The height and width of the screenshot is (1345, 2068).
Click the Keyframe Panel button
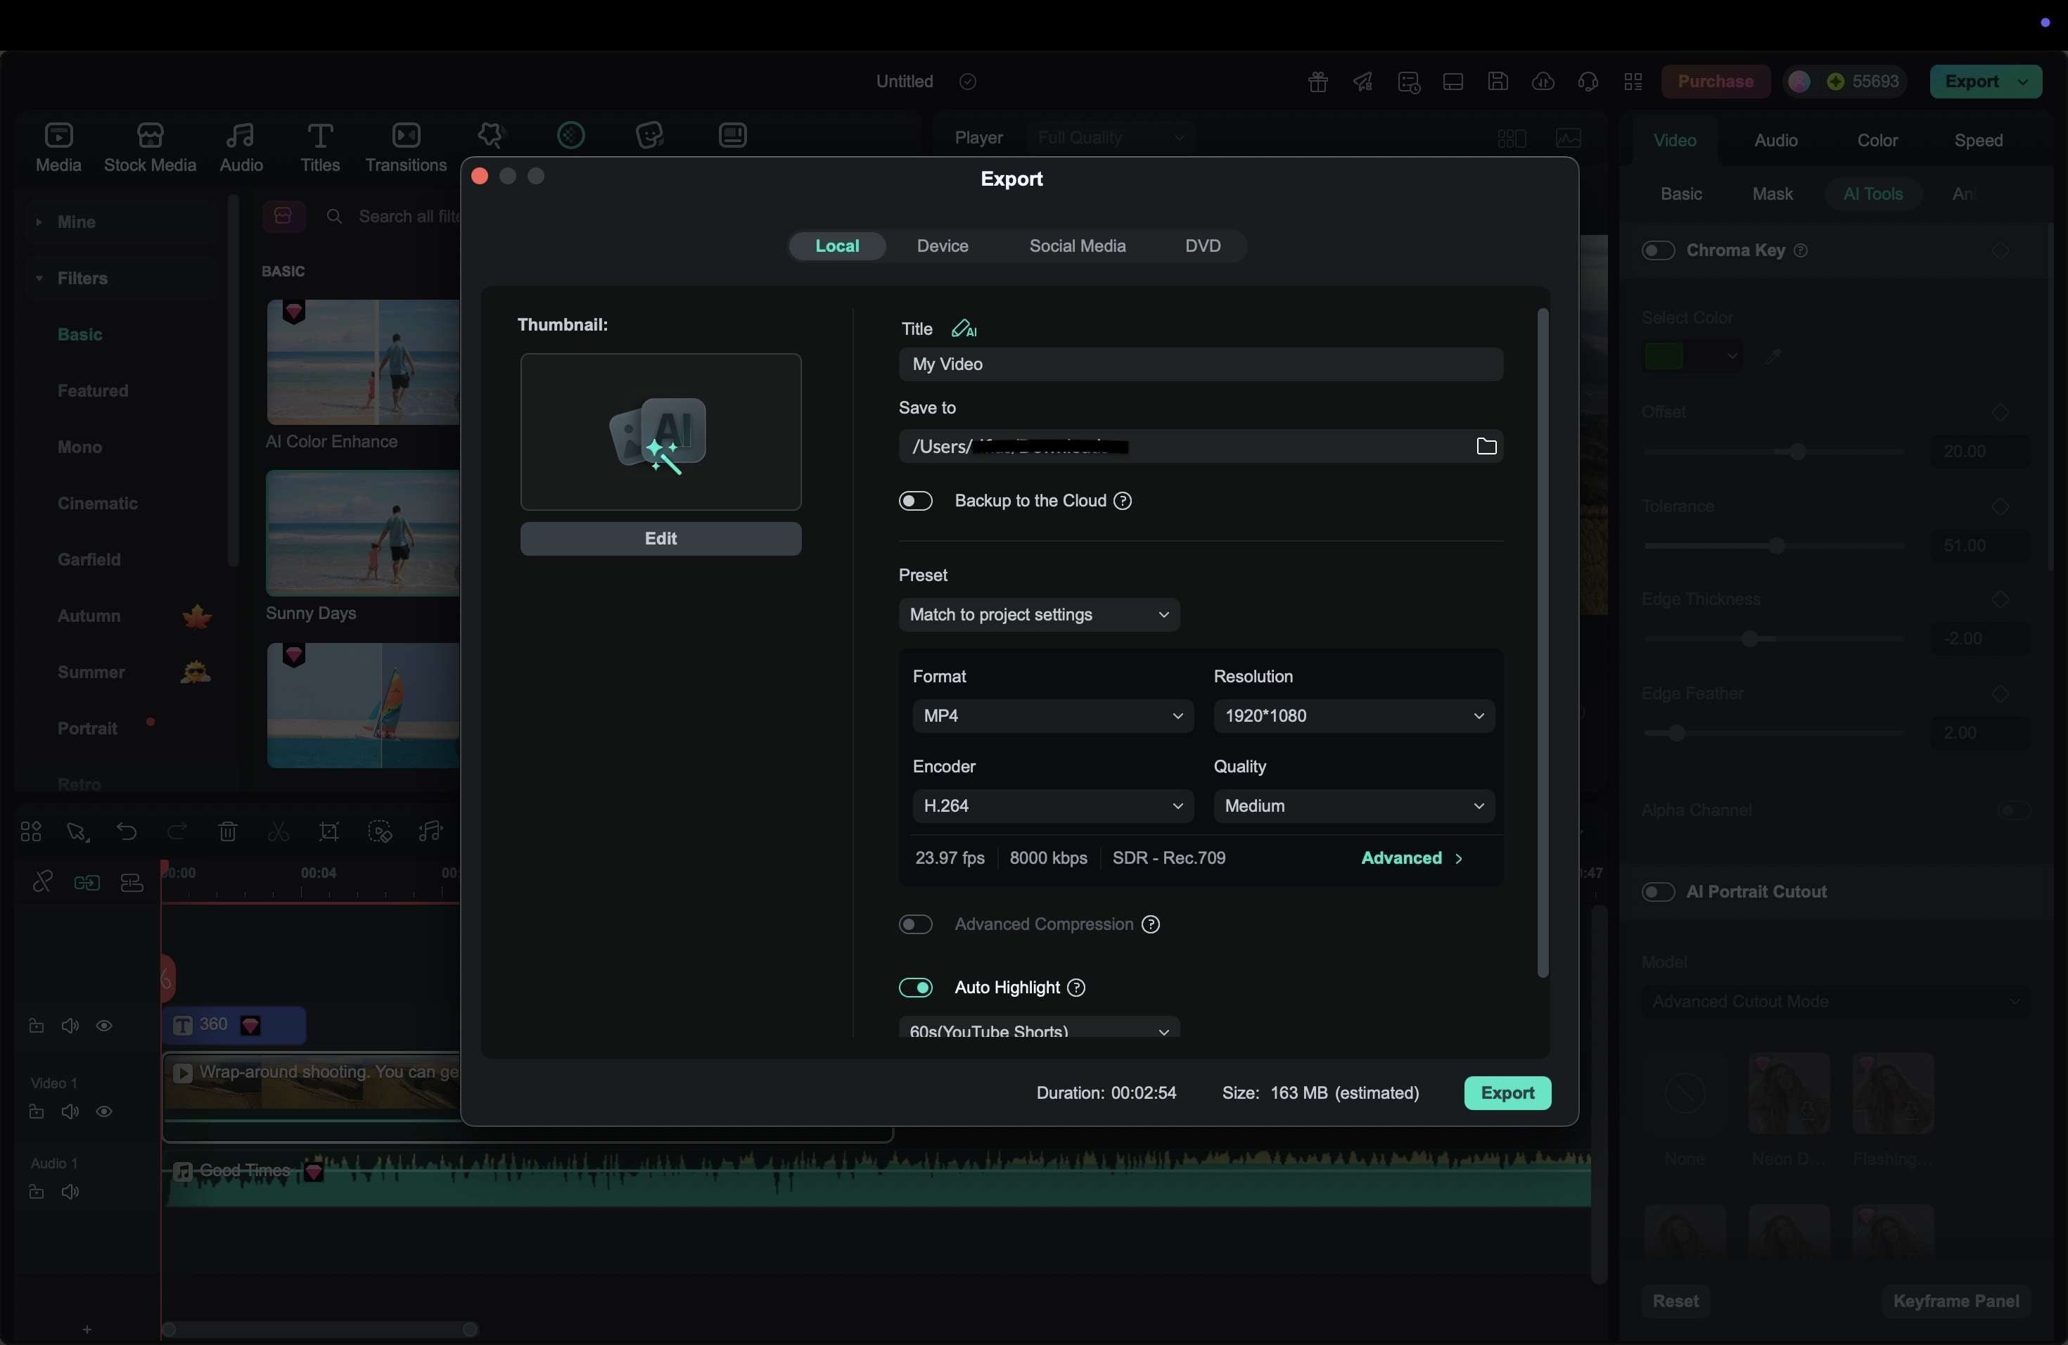tap(1956, 1301)
